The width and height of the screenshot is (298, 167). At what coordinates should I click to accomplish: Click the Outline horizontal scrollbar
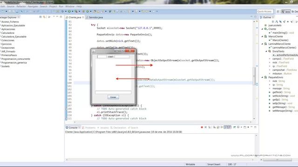tap(278, 160)
